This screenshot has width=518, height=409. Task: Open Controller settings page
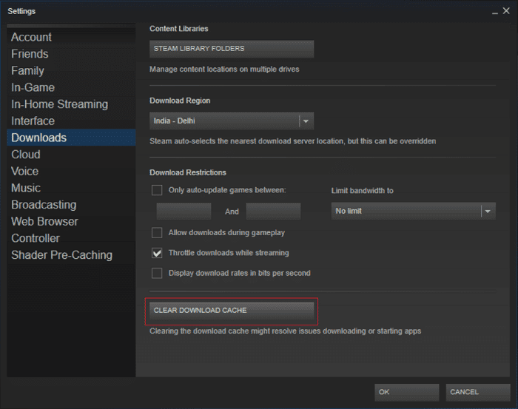[40, 238]
